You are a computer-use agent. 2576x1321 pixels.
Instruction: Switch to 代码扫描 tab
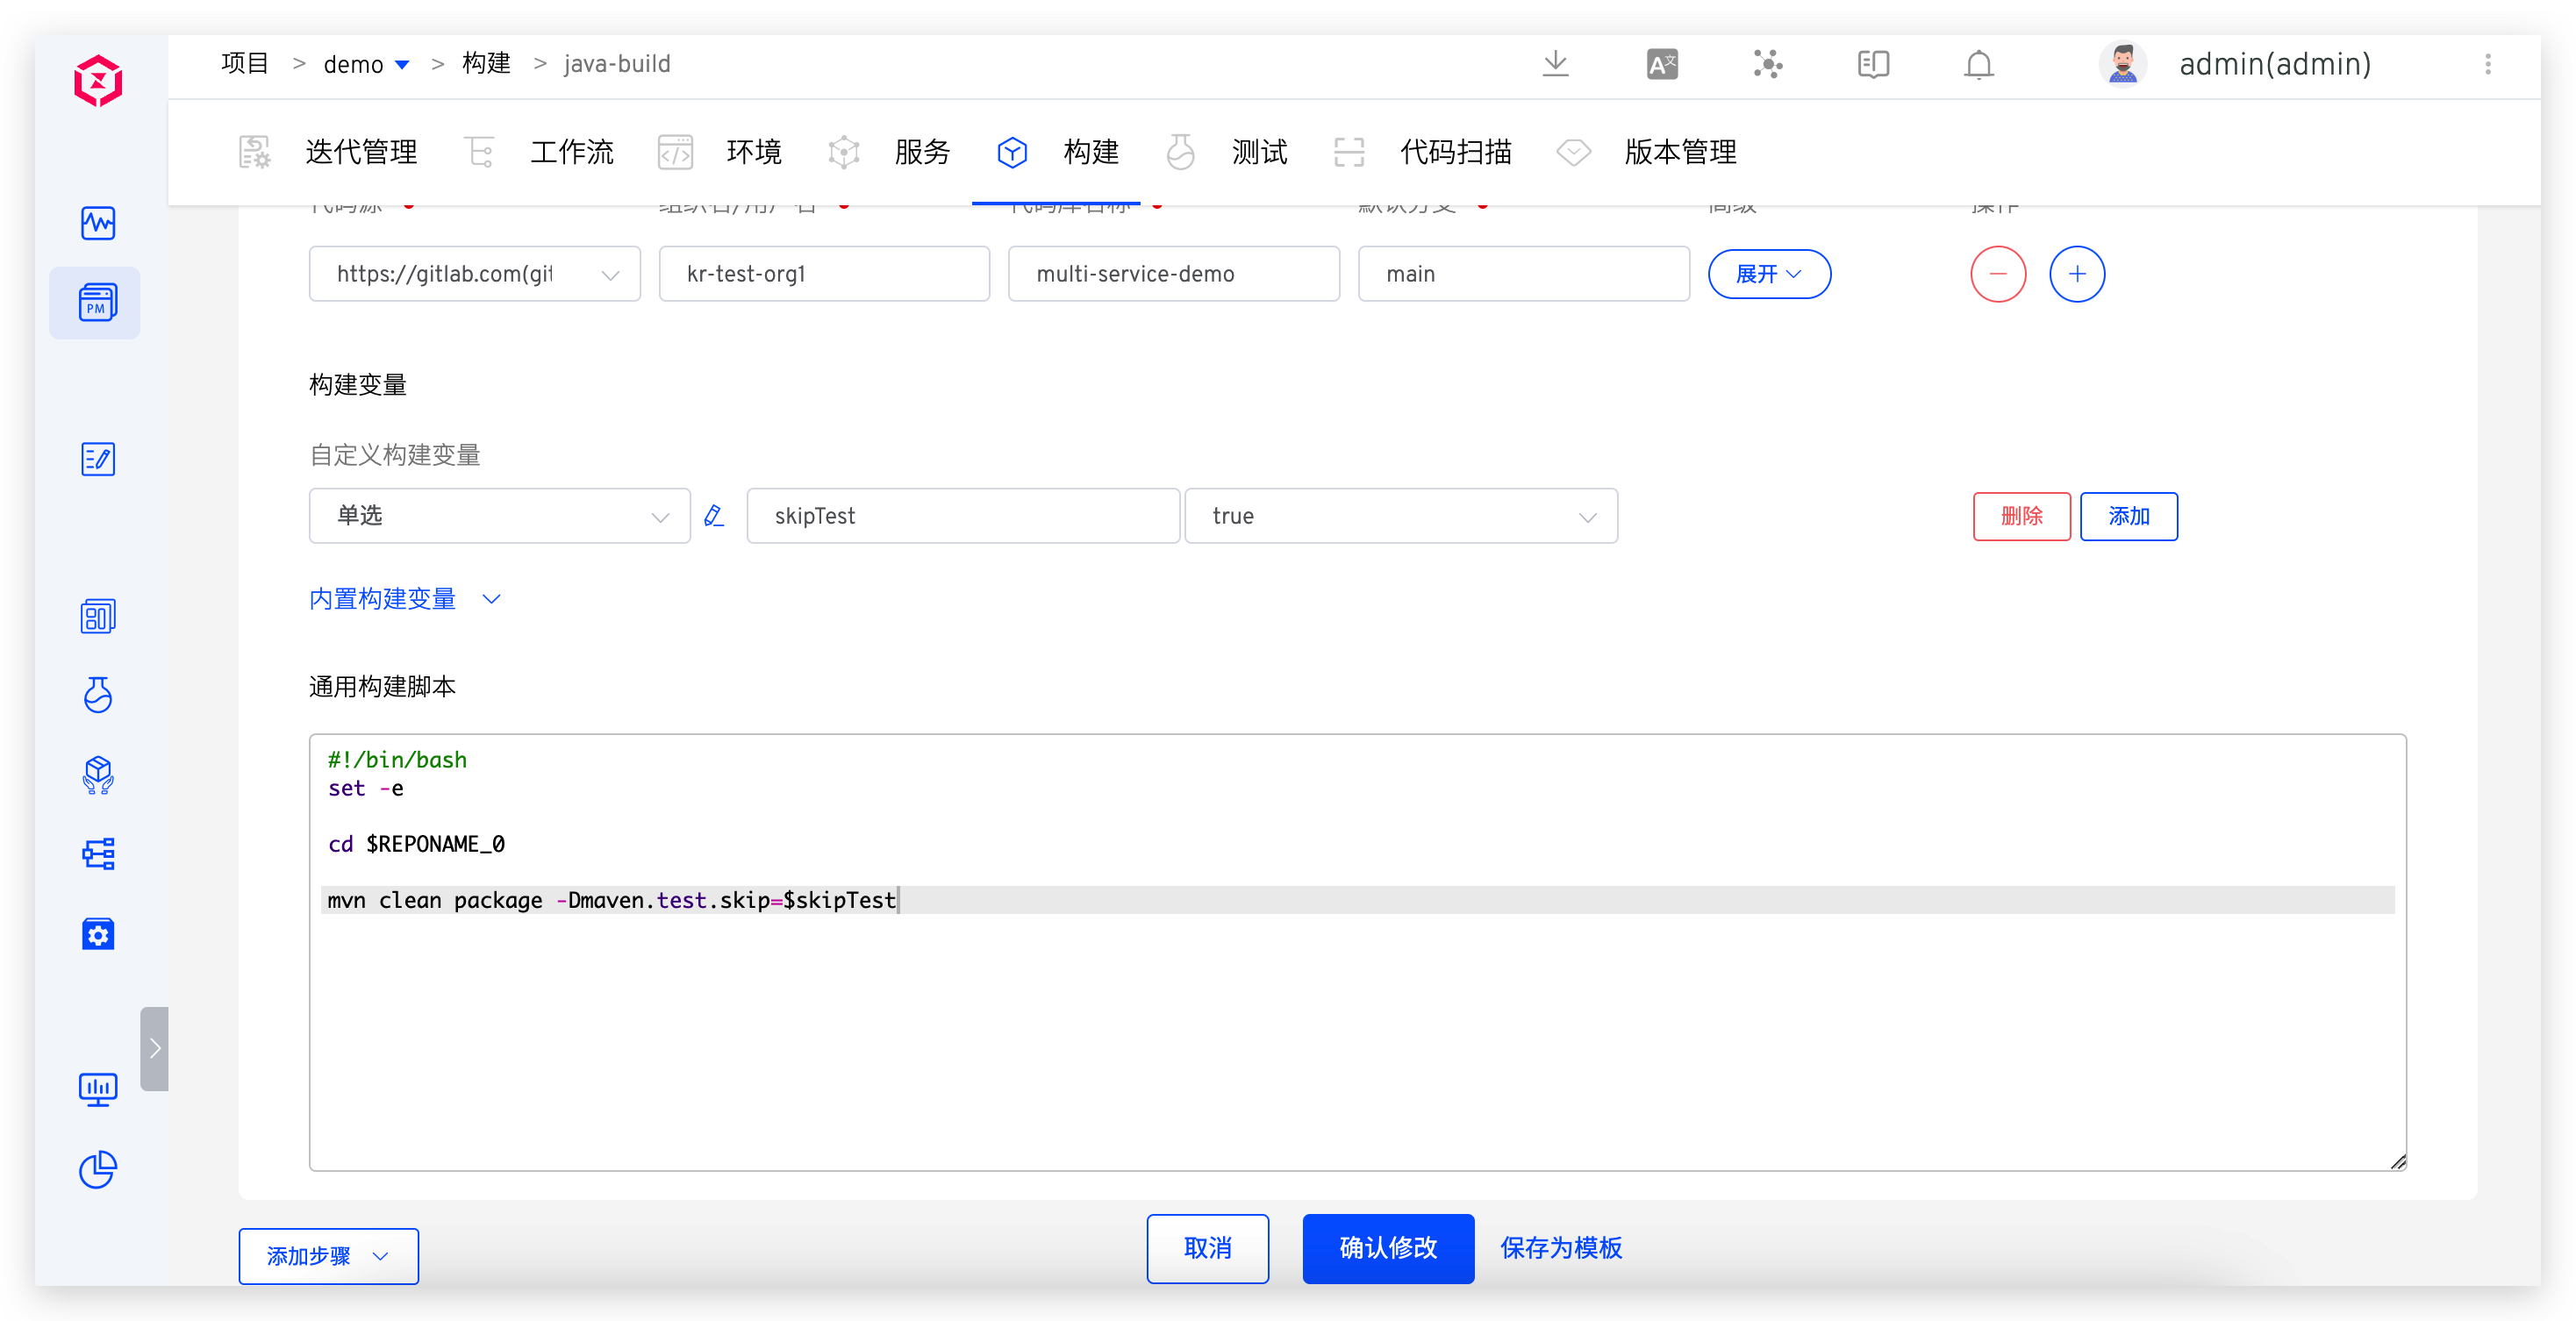[1422, 152]
